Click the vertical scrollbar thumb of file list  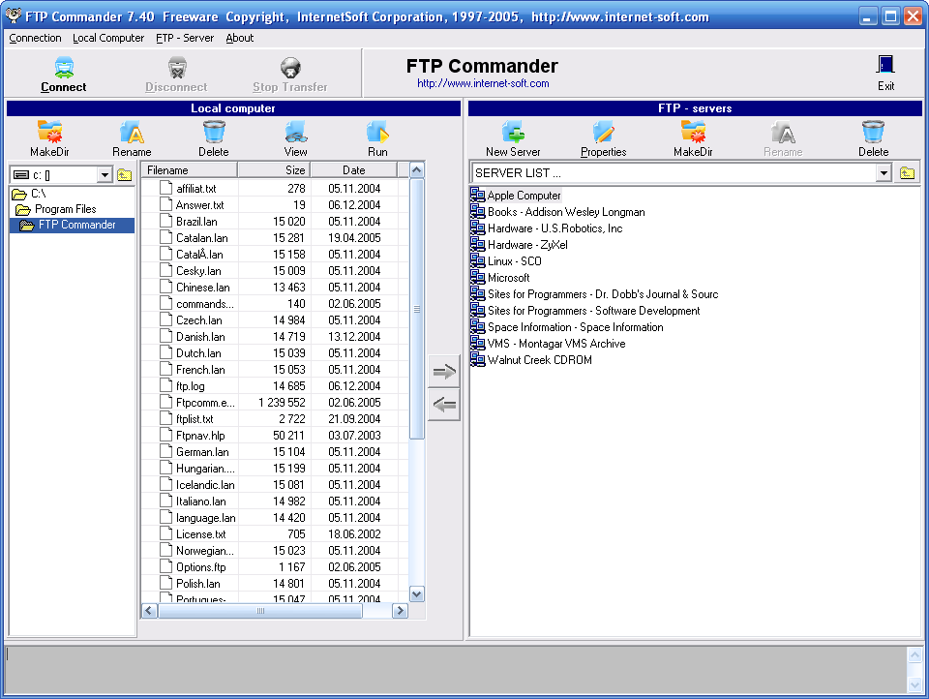pos(417,309)
